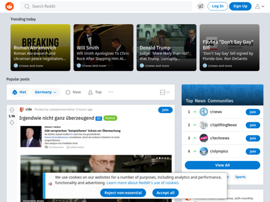The image size is (270, 202).
Task: Select the Sports category chip
Action: 240,177
